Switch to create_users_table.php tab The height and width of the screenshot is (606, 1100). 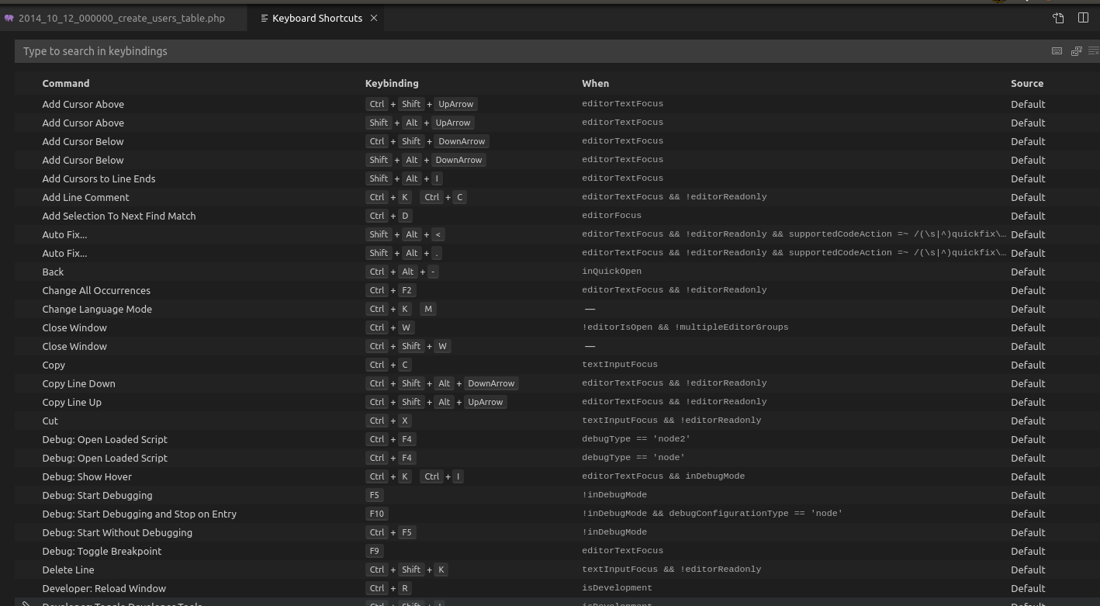click(121, 18)
